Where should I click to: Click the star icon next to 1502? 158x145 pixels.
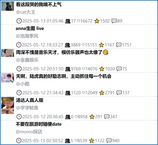coord(97,21)
